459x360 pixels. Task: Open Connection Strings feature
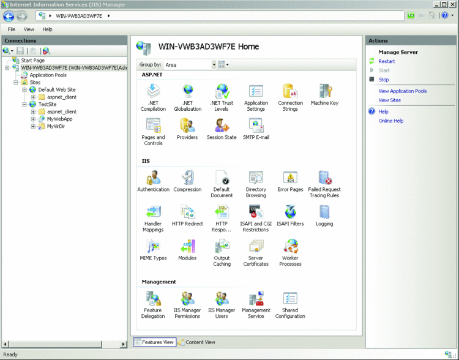pos(290,92)
